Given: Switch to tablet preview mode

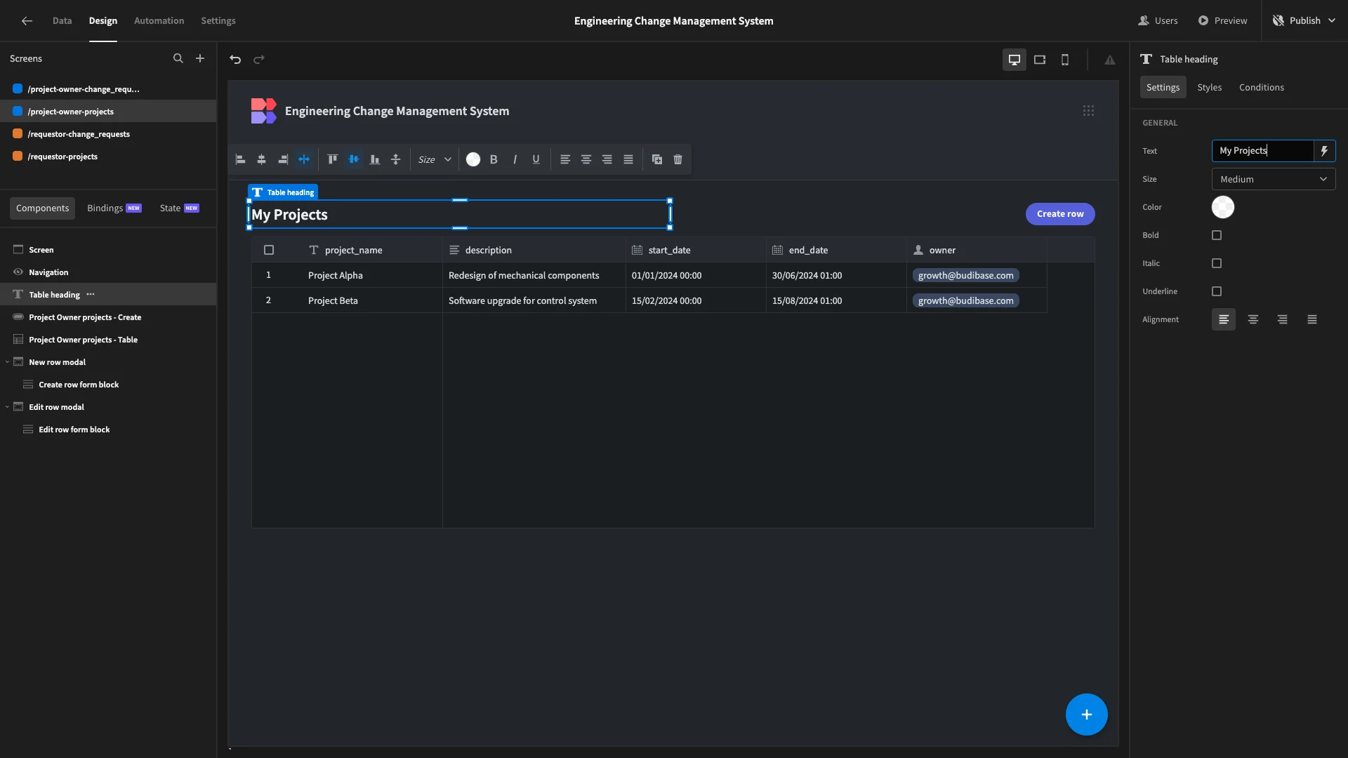Looking at the screenshot, I should pos(1040,60).
